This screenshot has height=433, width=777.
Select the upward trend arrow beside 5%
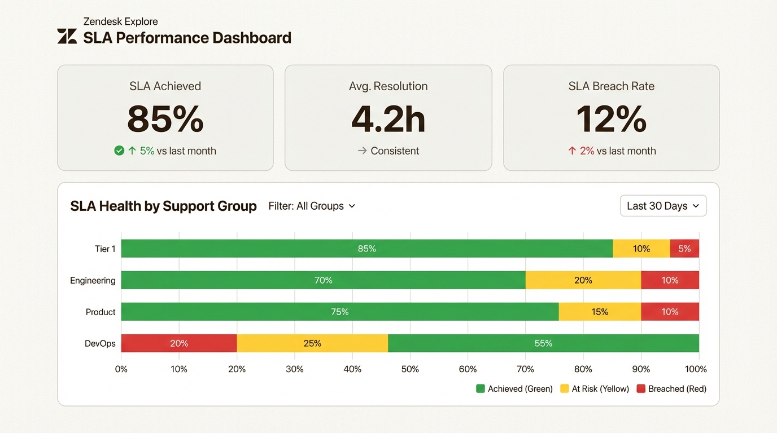point(131,151)
